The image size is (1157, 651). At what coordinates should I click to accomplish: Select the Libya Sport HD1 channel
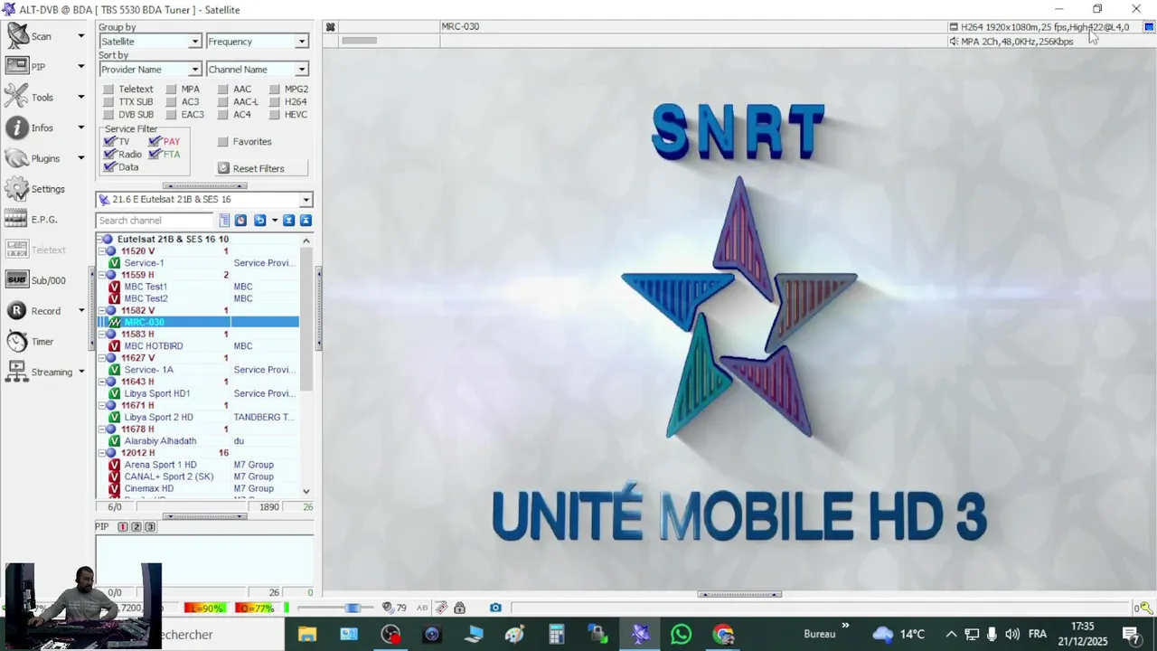pyautogui.click(x=156, y=393)
